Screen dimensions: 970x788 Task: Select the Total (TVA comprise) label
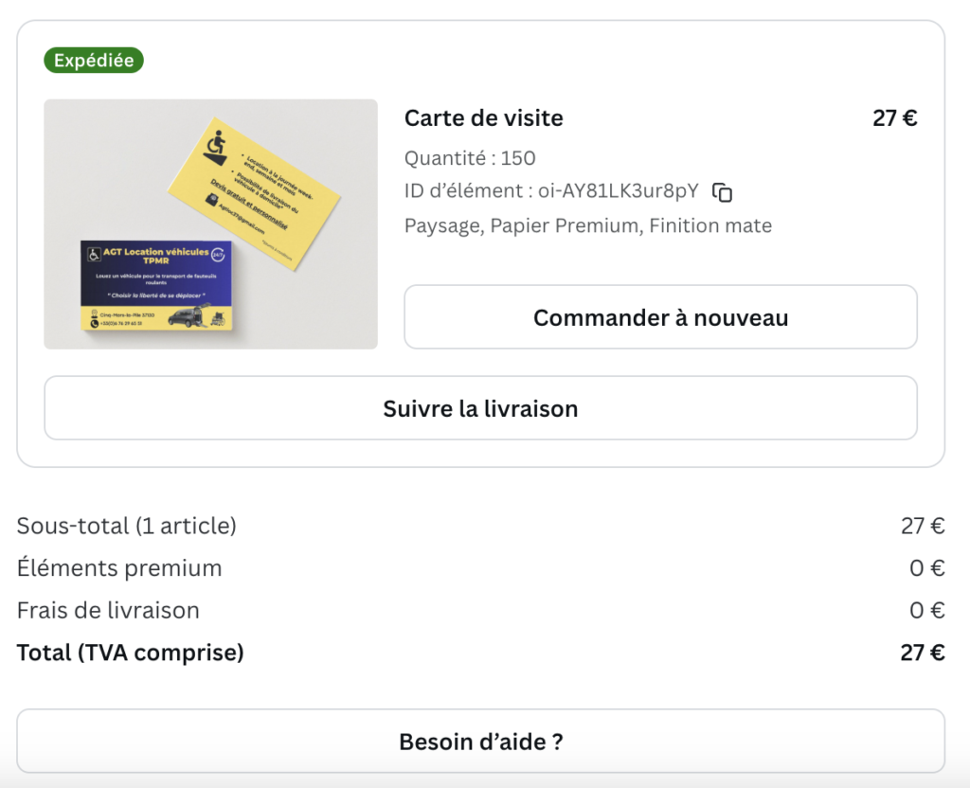pyautogui.click(x=131, y=653)
